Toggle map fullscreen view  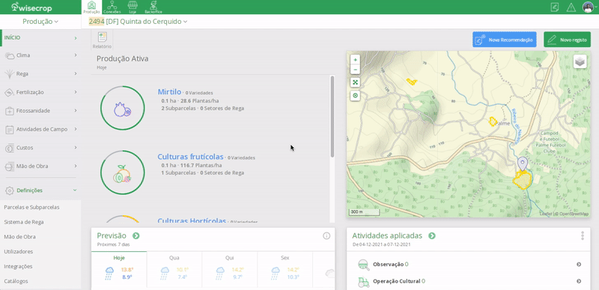tap(355, 82)
